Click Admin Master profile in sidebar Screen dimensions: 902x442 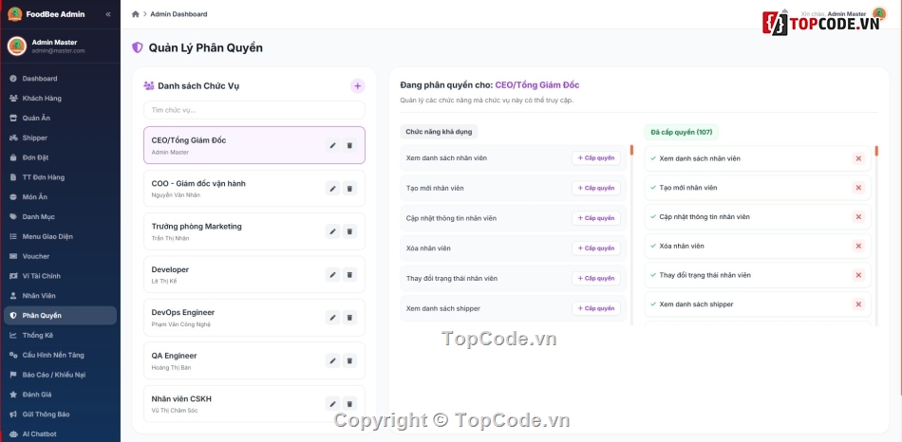60,46
